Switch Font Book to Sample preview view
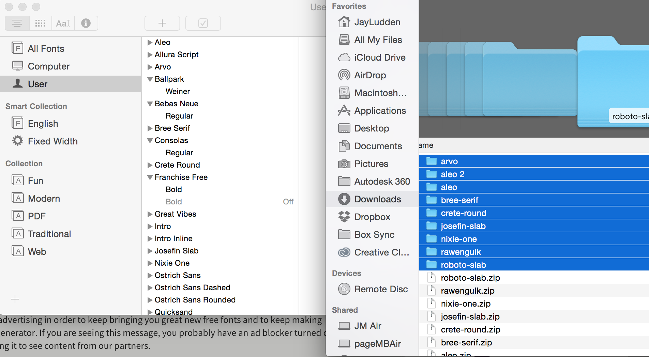 (17, 23)
